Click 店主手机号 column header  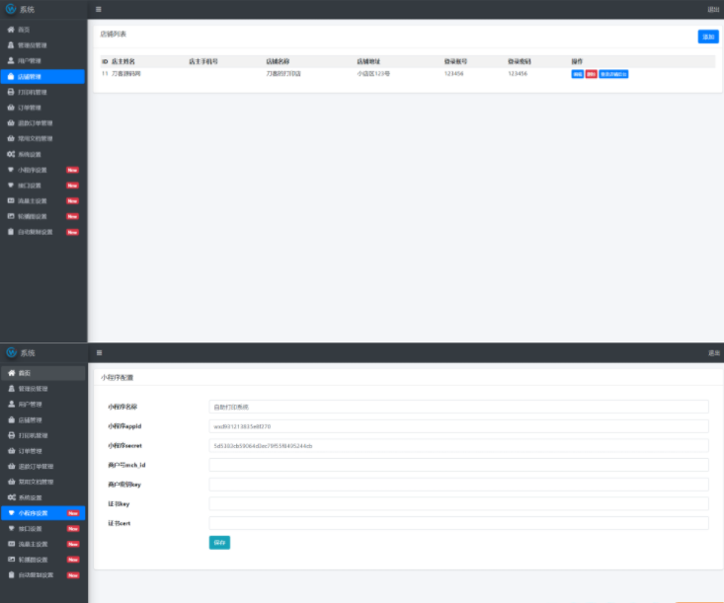[x=203, y=61]
